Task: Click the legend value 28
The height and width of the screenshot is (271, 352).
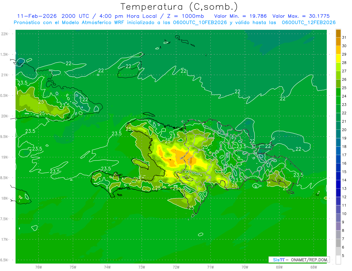Action: [344, 63]
